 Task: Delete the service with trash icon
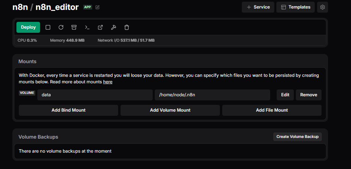point(127,27)
